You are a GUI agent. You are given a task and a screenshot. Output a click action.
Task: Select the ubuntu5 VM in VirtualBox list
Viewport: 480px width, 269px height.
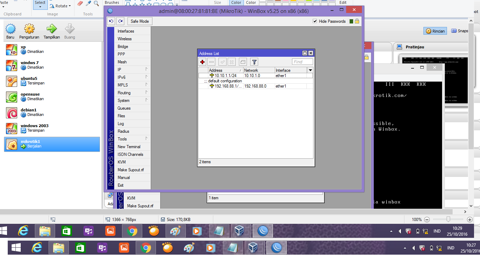(x=52, y=81)
